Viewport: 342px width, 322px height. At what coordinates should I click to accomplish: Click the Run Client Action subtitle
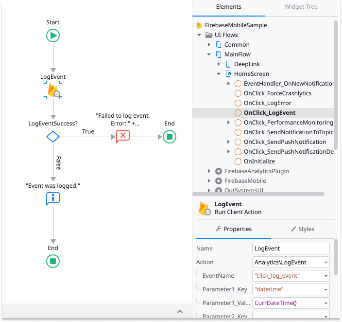coord(238,212)
